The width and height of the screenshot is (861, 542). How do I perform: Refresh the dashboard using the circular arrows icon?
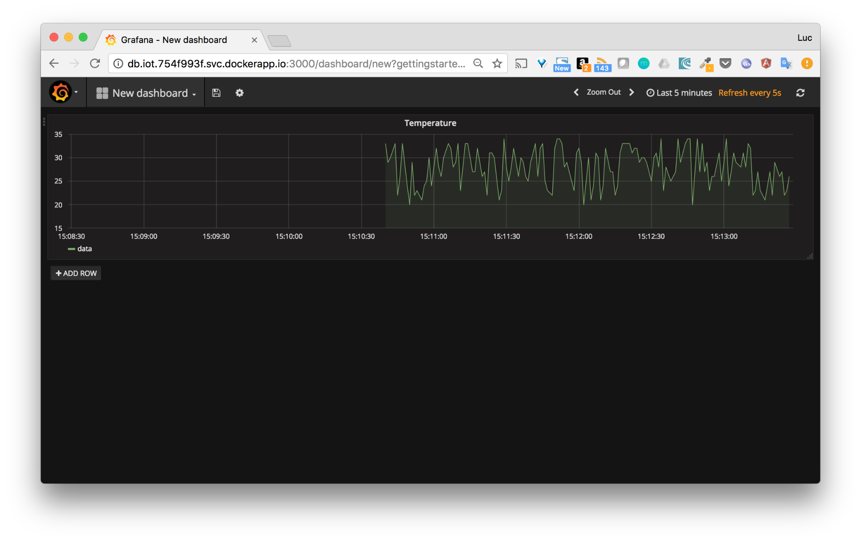pos(800,92)
